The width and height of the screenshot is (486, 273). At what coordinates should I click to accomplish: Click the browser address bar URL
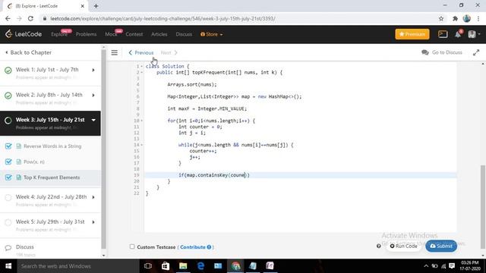[163, 18]
